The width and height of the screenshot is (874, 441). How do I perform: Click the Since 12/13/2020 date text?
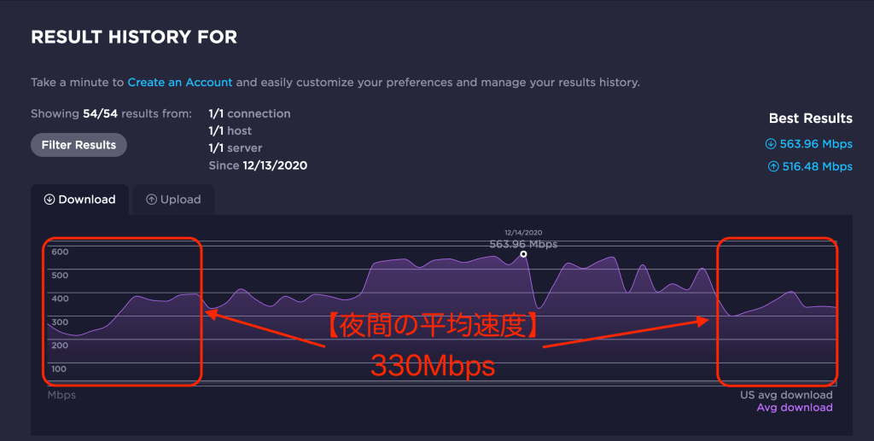[x=258, y=165]
